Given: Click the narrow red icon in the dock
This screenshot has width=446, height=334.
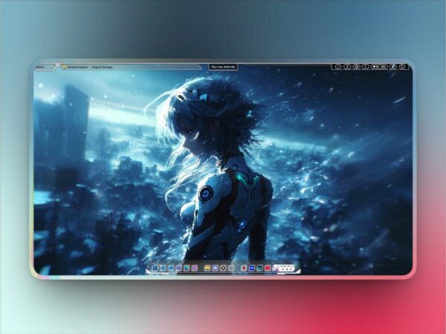Looking at the screenshot, I should point(244,268).
